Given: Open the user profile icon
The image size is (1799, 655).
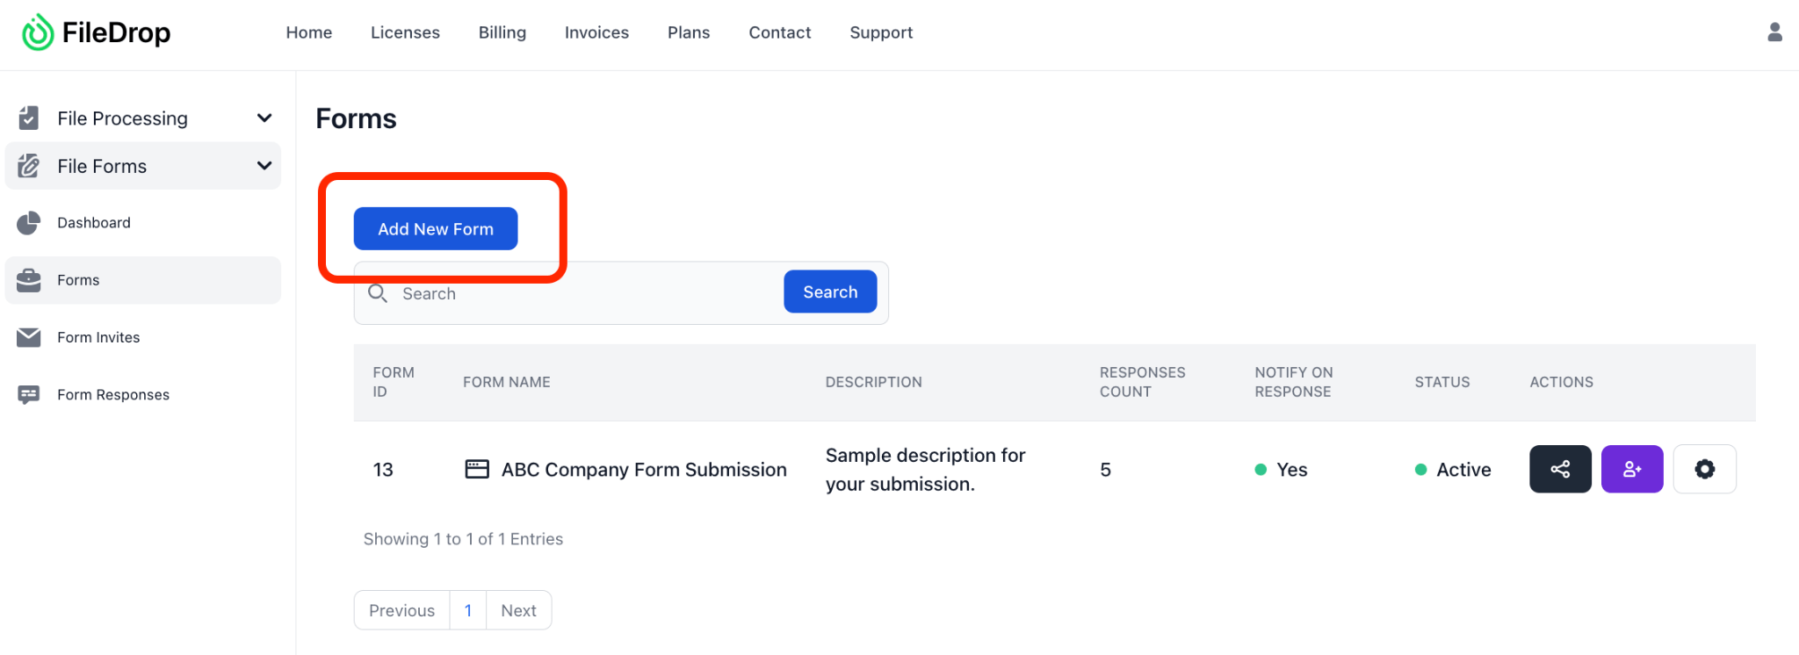Looking at the screenshot, I should (x=1774, y=32).
